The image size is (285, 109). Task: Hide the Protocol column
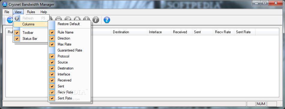tap(69, 56)
